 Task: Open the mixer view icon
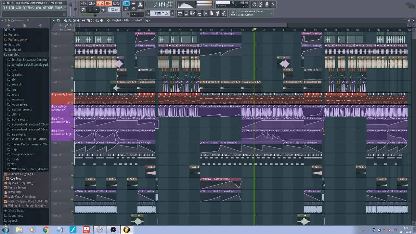205,13
